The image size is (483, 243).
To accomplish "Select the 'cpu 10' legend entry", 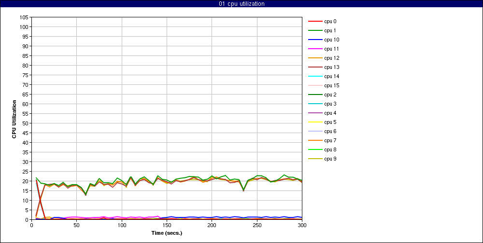I will (324, 40).
